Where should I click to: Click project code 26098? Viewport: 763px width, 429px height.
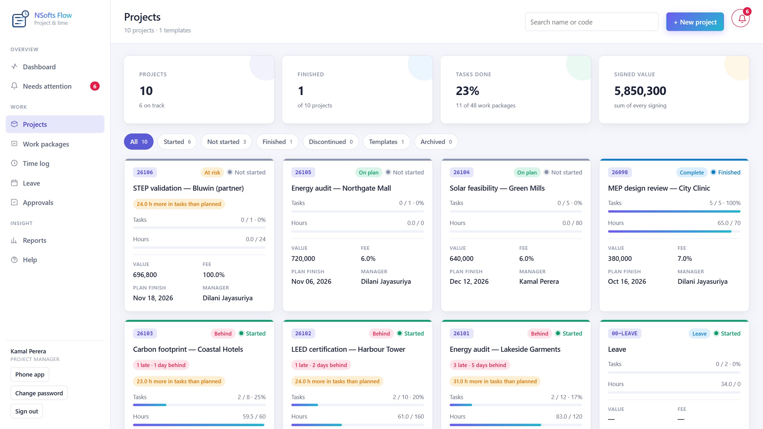pos(620,172)
